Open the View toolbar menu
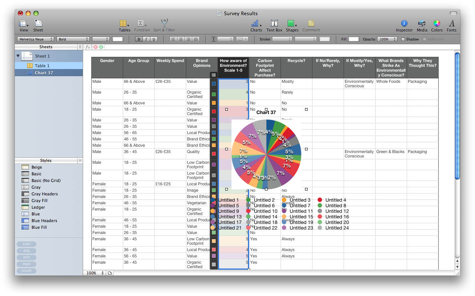 [24, 26]
